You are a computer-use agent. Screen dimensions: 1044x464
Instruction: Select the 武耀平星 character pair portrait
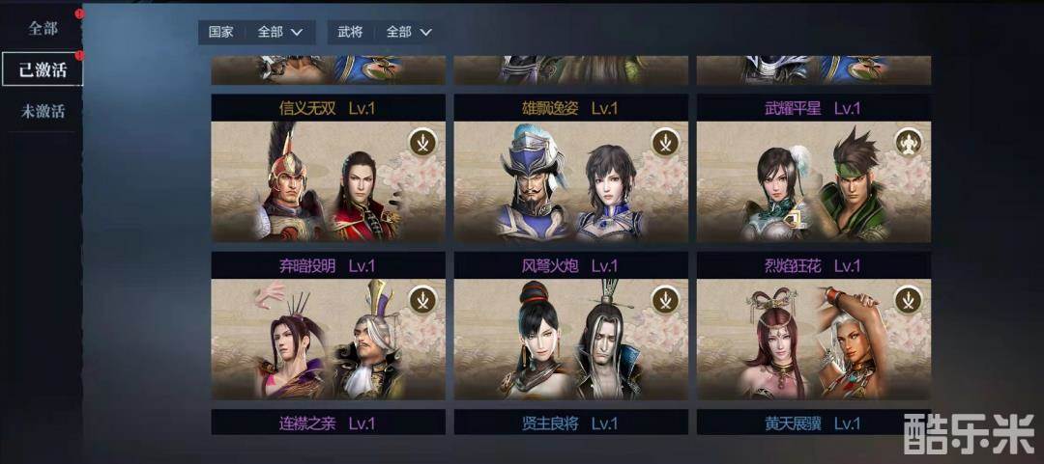pyautogui.click(x=814, y=181)
